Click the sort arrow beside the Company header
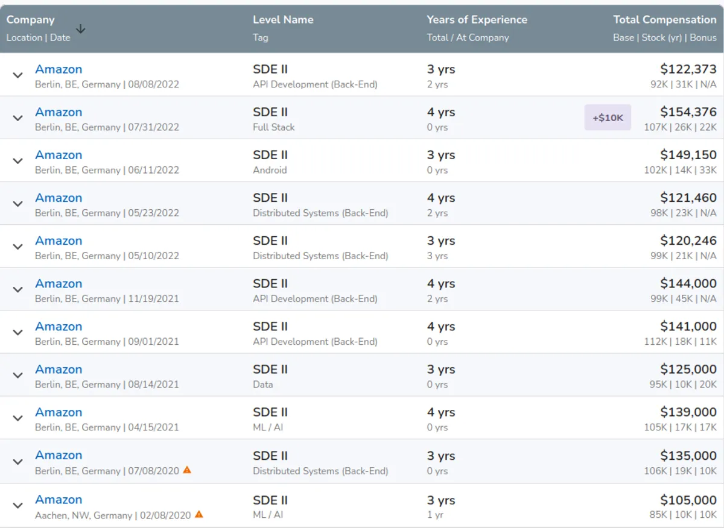This screenshot has width=724, height=528. [81, 29]
